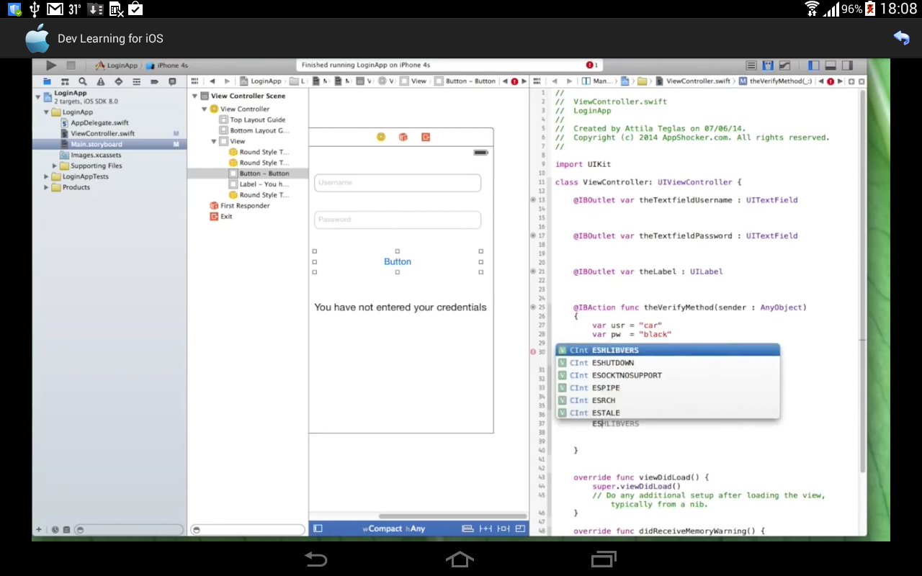Image resolution: width=922 pixels, height=576 pixels.
Task: Open the Issue navigator warning icon
Action: point(101,81)
